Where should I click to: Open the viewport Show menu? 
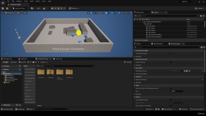click(x=25, y=13)
